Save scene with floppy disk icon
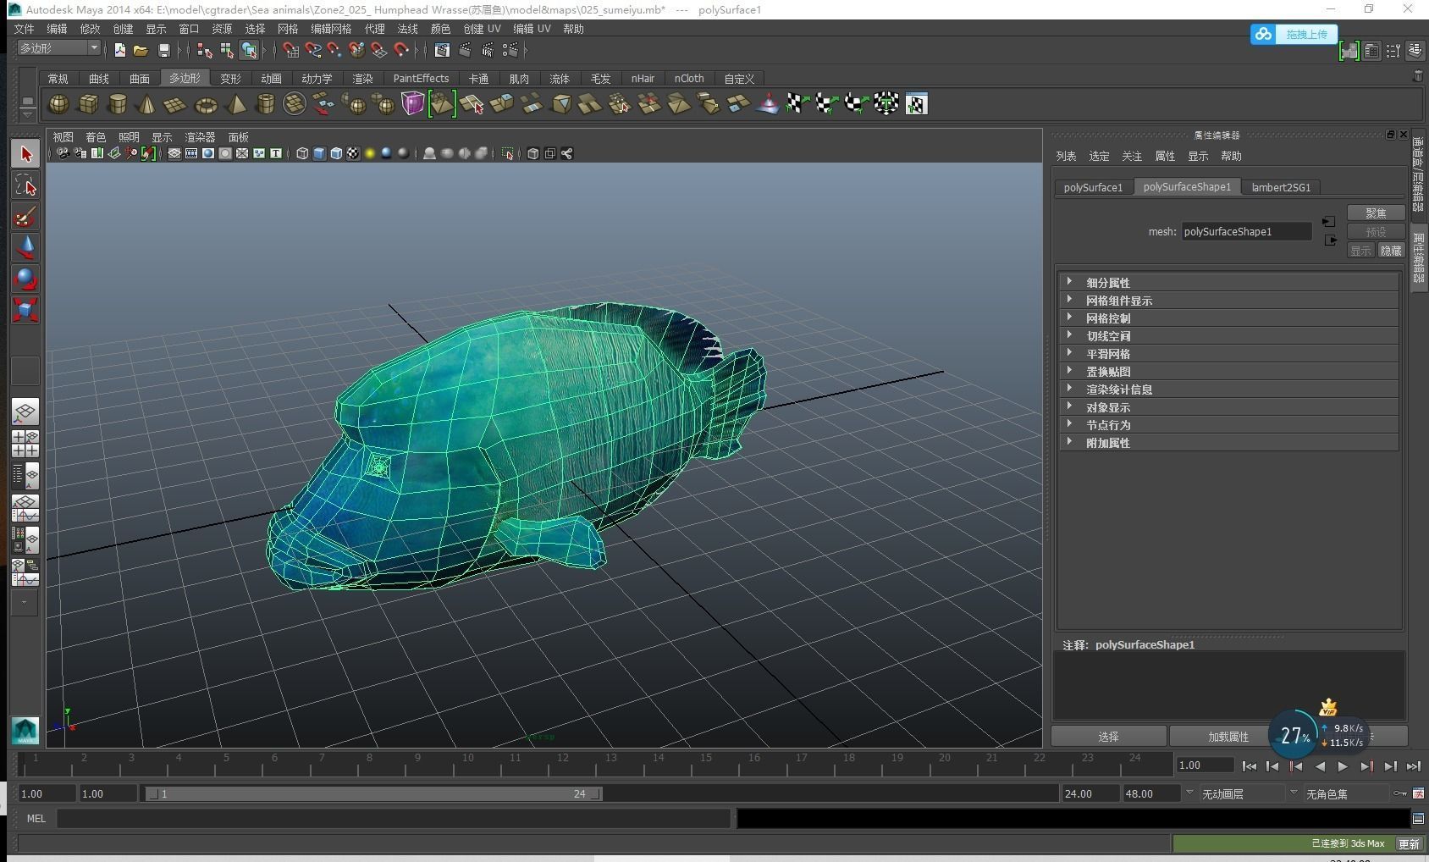The width and height of the screenshot is (1429, 862). click(164, 51)
